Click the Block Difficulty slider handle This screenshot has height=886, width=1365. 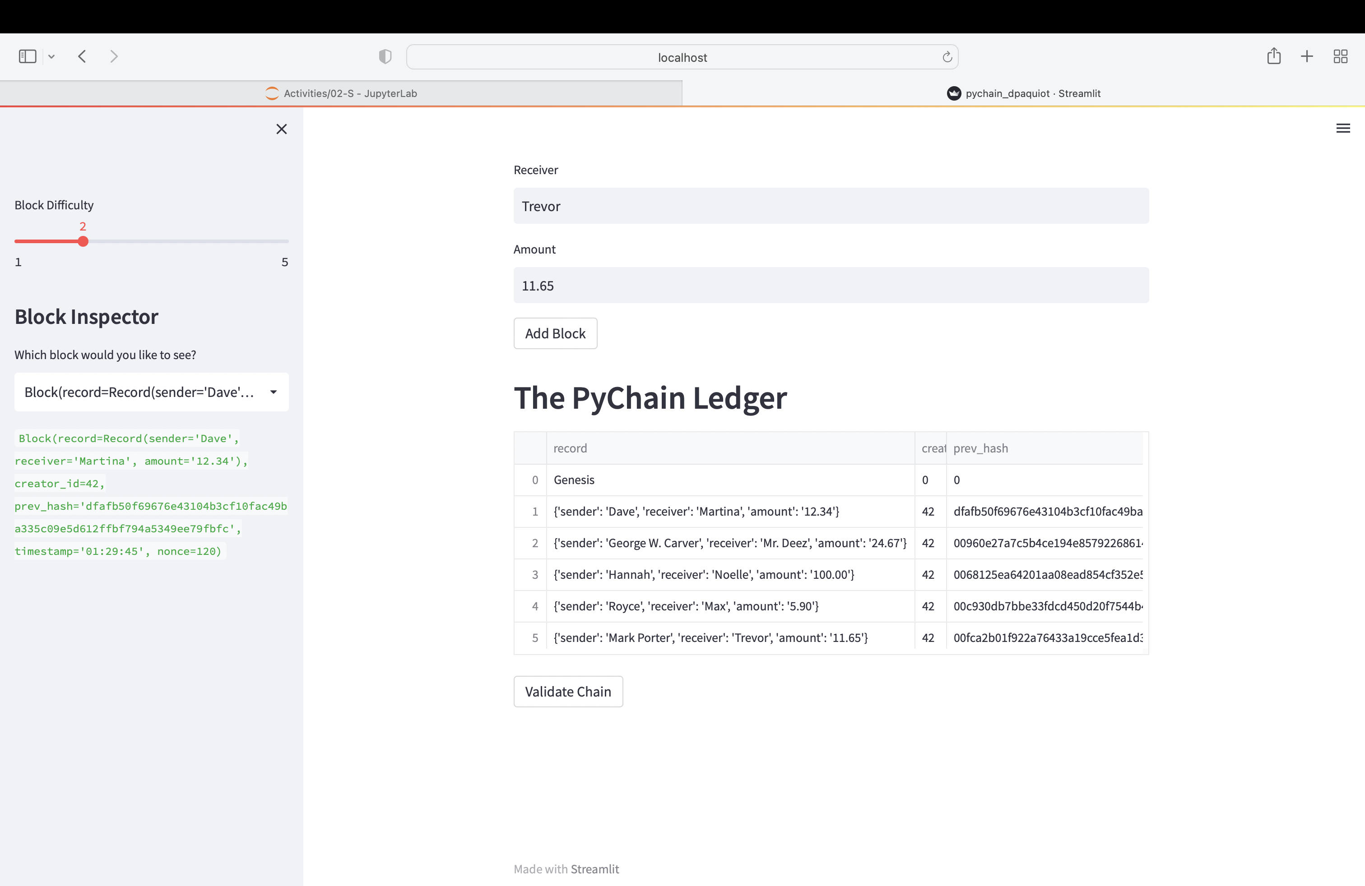pos(83,241)
